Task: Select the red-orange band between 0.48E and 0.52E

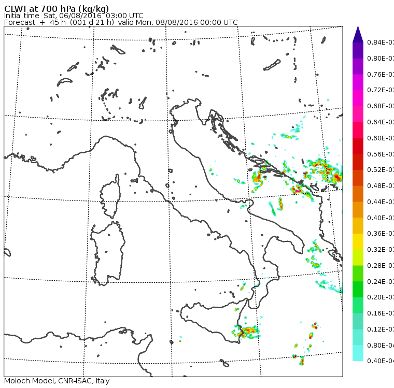Action: [358, 178]
